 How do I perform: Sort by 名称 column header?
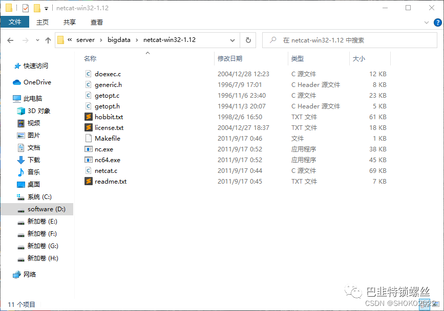coord(90,58)
